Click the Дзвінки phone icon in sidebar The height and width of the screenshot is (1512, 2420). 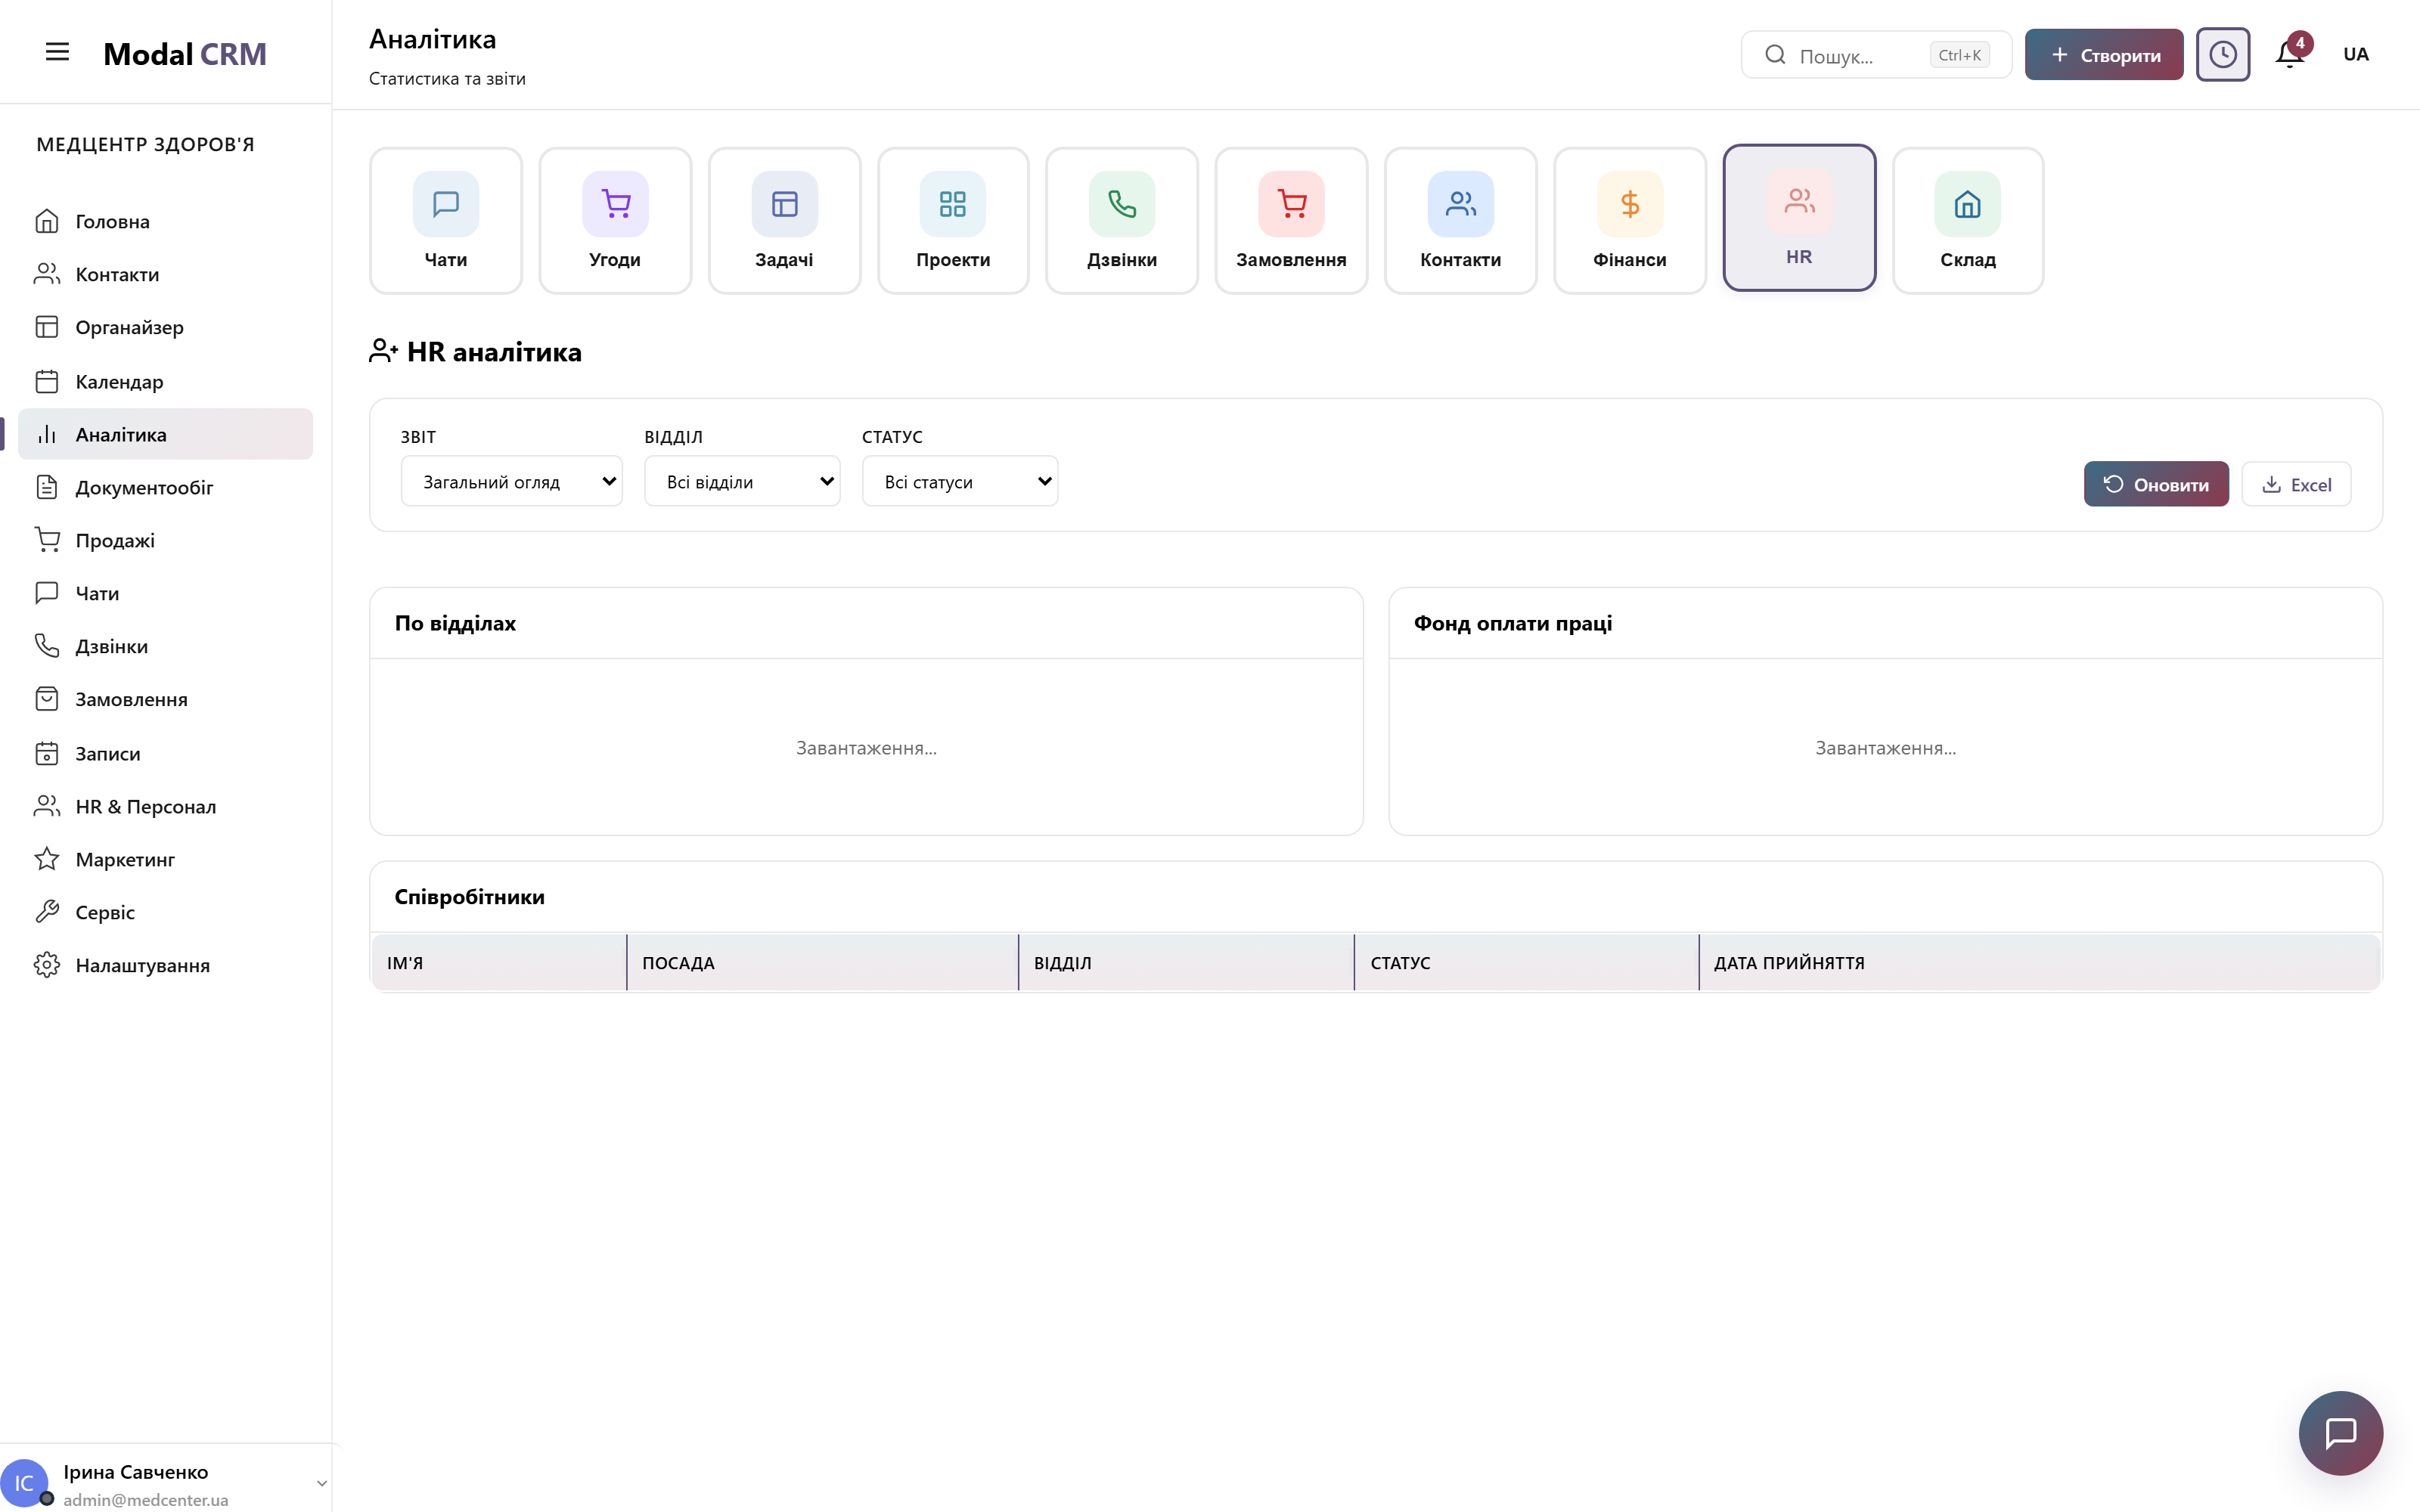[47, 646]
